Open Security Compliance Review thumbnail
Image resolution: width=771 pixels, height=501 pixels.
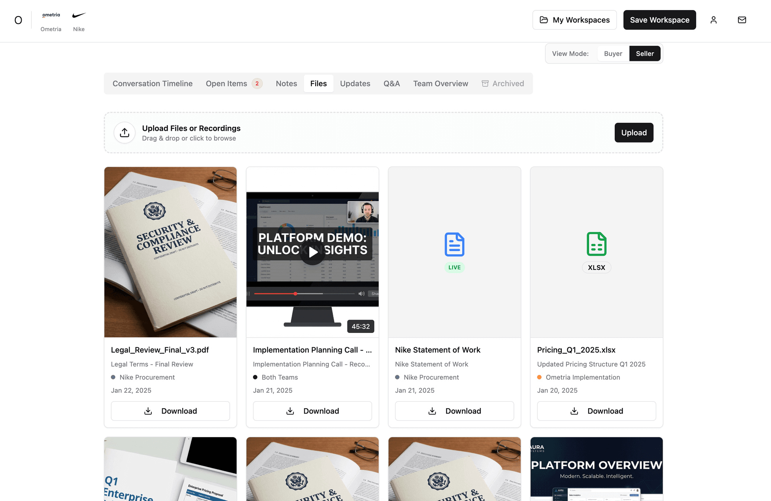pyautogui.click(x=170, y=252)
